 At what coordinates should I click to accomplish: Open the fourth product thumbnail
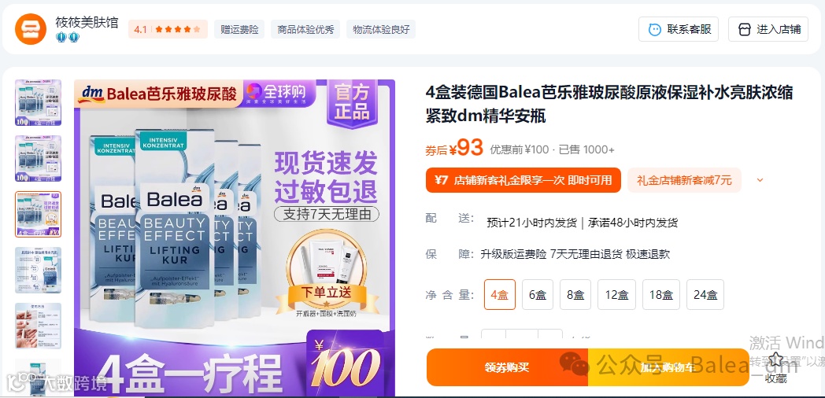[x=38, y=271]
